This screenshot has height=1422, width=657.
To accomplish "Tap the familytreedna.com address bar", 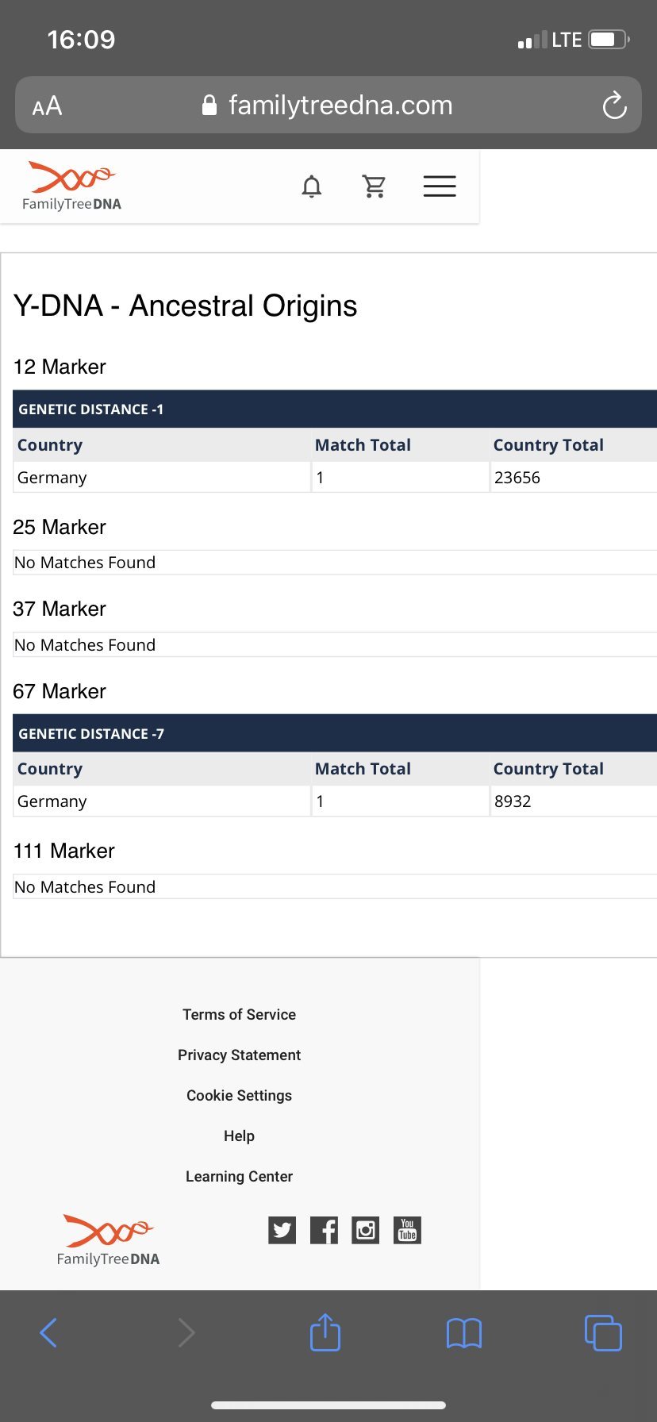I will pyautogui.click(x=328, y=106).
